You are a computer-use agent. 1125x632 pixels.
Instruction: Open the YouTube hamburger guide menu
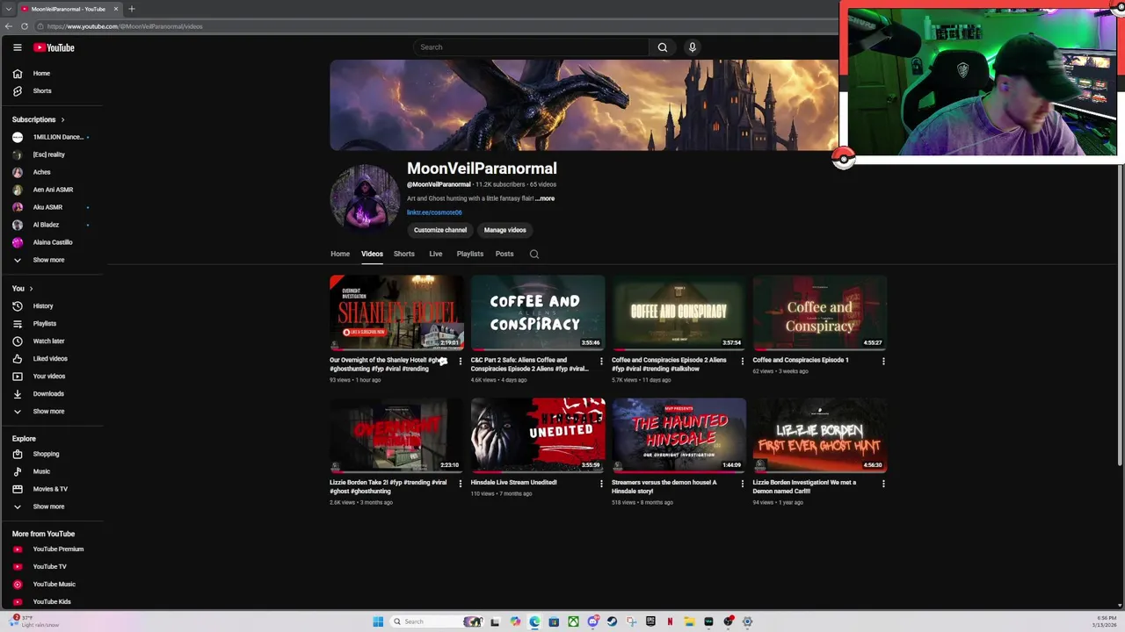pyautogui.click(x=17, y=47)
